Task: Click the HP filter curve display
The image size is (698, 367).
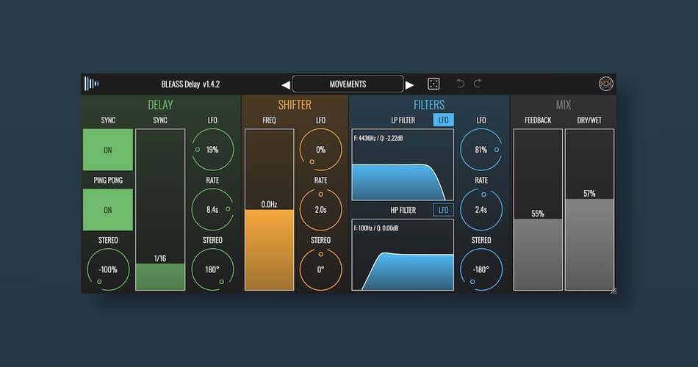Action: 403,255
